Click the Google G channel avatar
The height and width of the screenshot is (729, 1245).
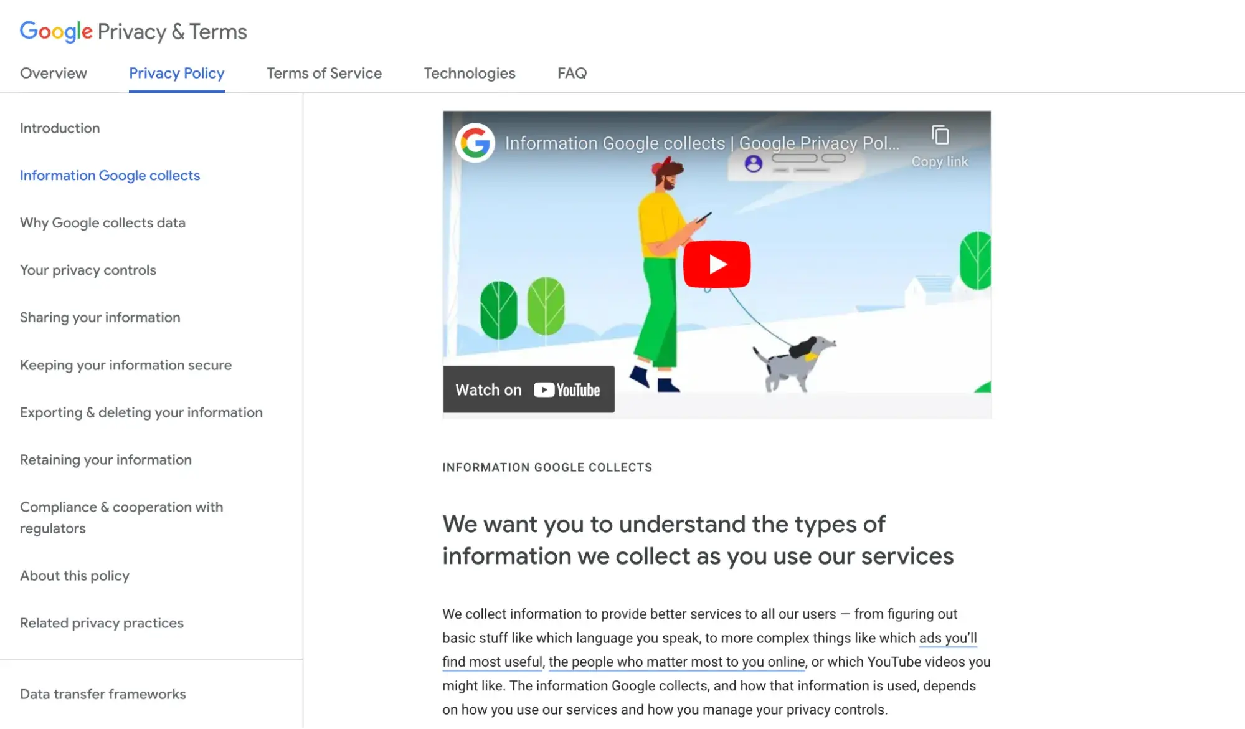(475, 143)
